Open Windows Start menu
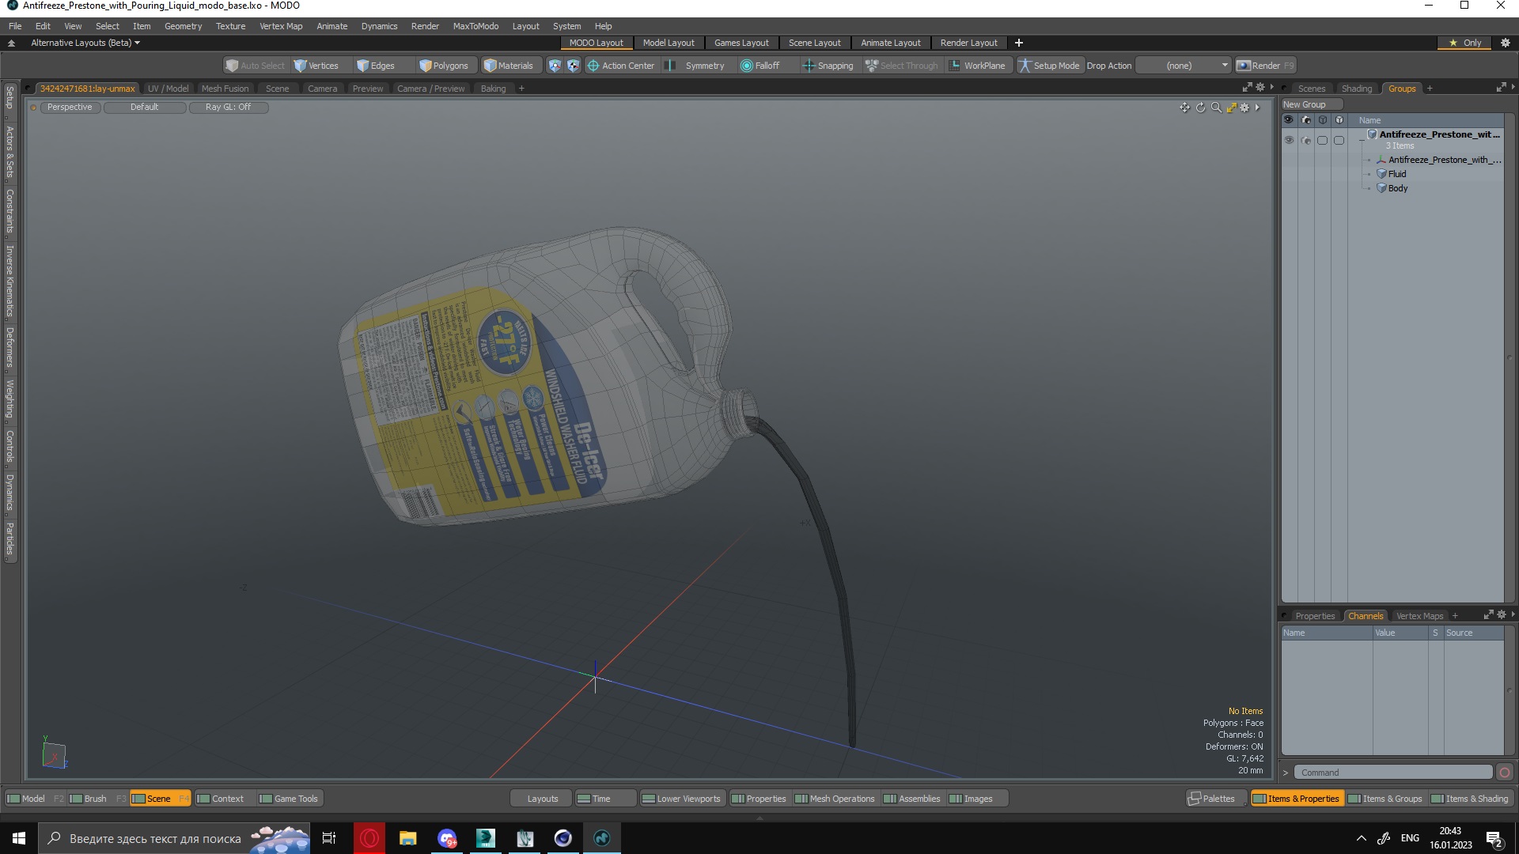 point(19,838)
